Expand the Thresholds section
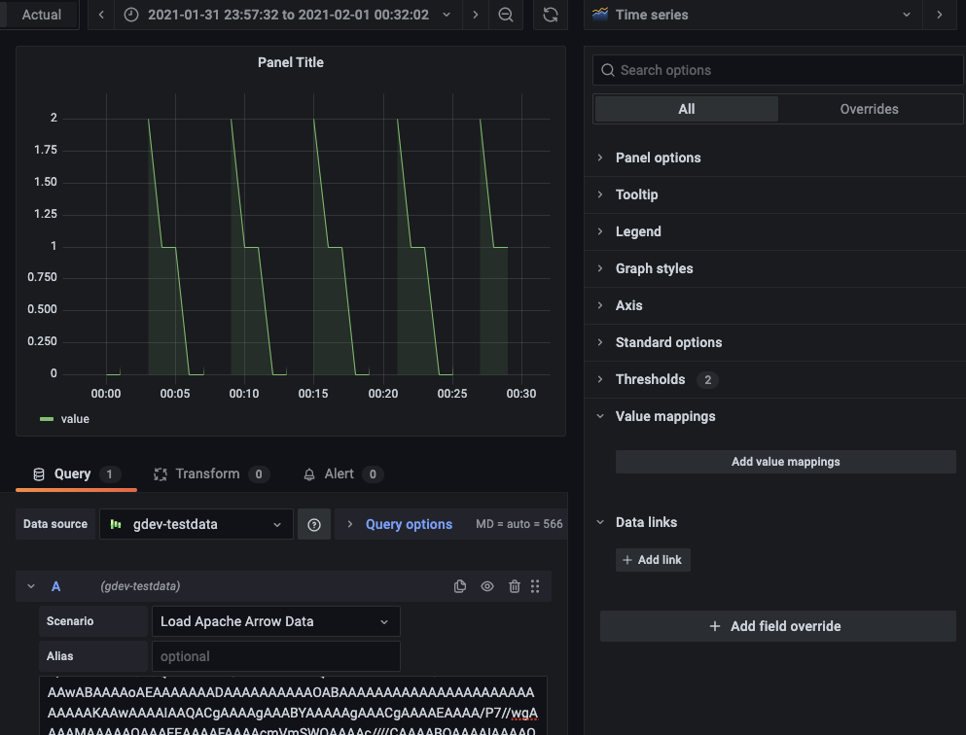Image resolution: width=966 pixels, height=735 pixels. pyautogui.click(x=650, y=379)
